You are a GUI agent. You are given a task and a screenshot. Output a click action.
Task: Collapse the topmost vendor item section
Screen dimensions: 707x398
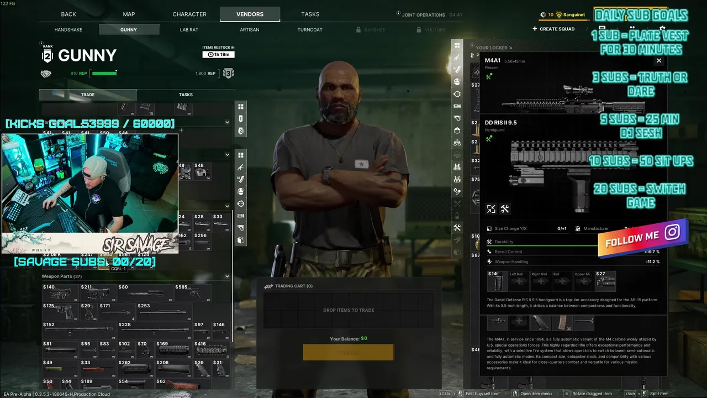[x=227, y=122]
